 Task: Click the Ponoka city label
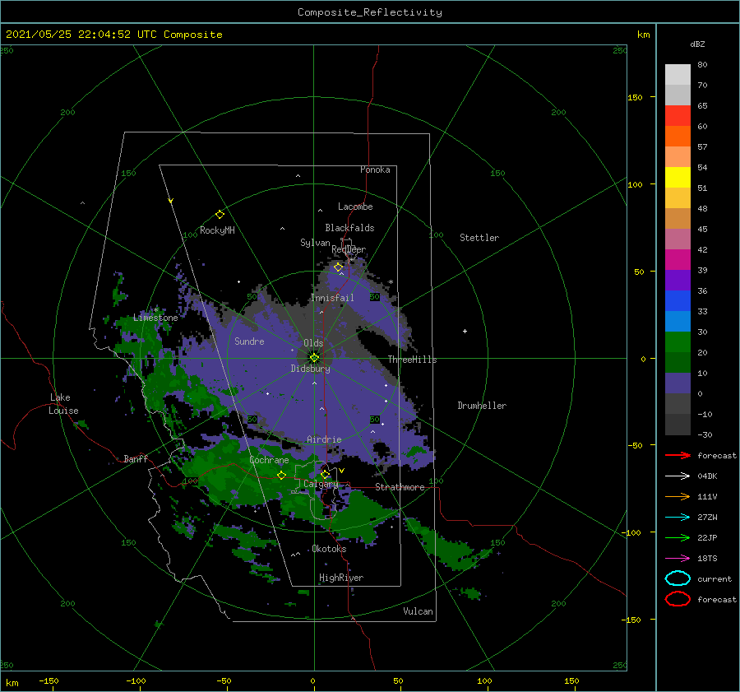[375, 170]
